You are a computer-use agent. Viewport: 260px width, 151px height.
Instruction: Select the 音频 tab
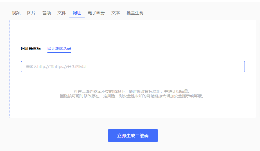pos(47,13)
